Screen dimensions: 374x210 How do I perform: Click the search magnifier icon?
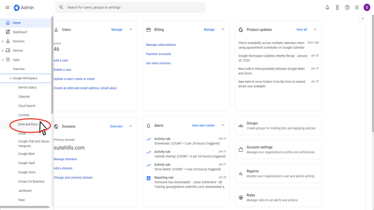(61, 7)
